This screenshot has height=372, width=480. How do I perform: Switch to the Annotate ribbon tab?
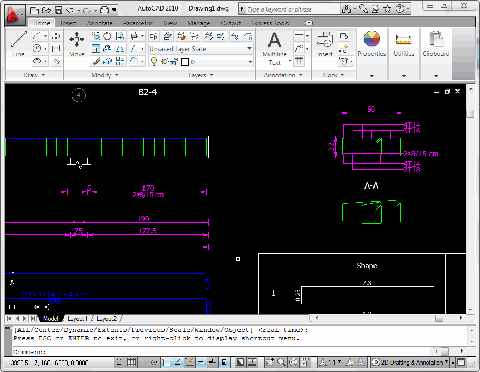pyautogui.click(x=100, y=23)
